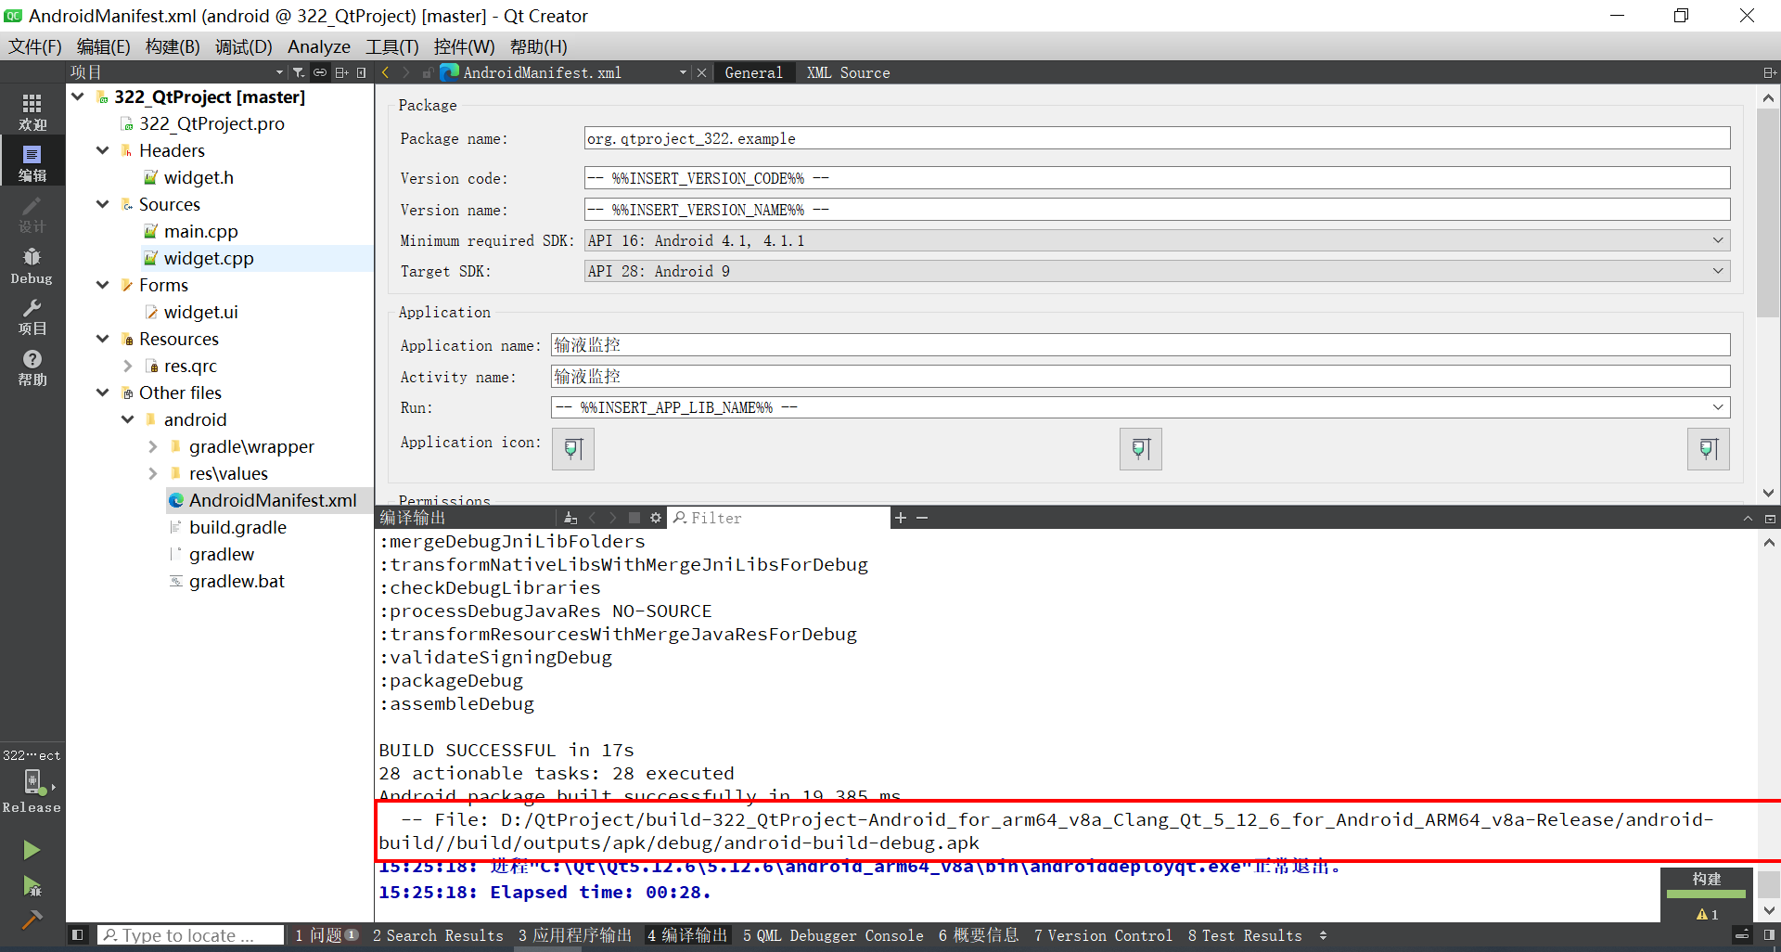Open the Debug mode in the sidebar
Image resolution: width=1781 pixels, height=952 pixels.
pyautogui.click(x=32, y=264)
